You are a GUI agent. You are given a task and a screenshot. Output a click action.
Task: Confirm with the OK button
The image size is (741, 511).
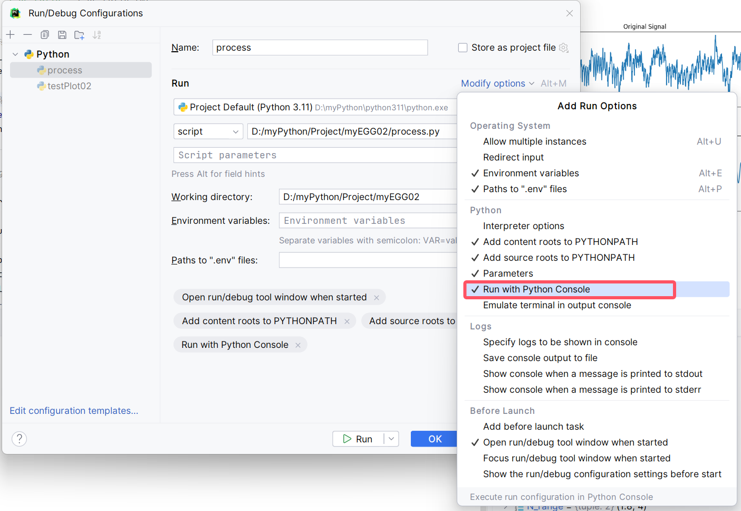(435, 439)
